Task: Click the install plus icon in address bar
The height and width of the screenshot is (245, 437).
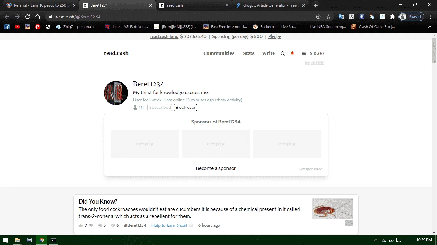Action: pos(318,17)
